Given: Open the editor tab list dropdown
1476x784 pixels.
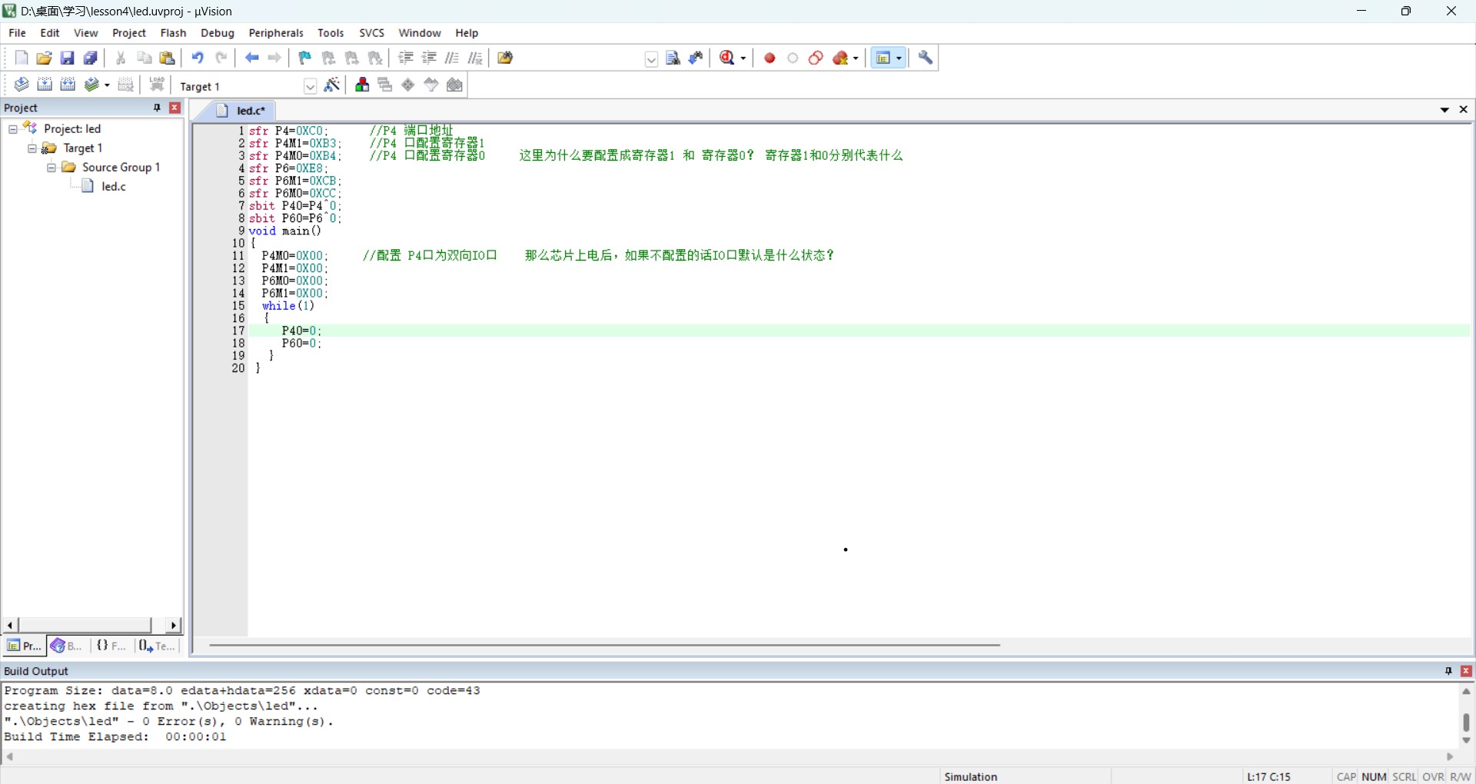Looking at the screenshot, I should tap(1444, 110).
